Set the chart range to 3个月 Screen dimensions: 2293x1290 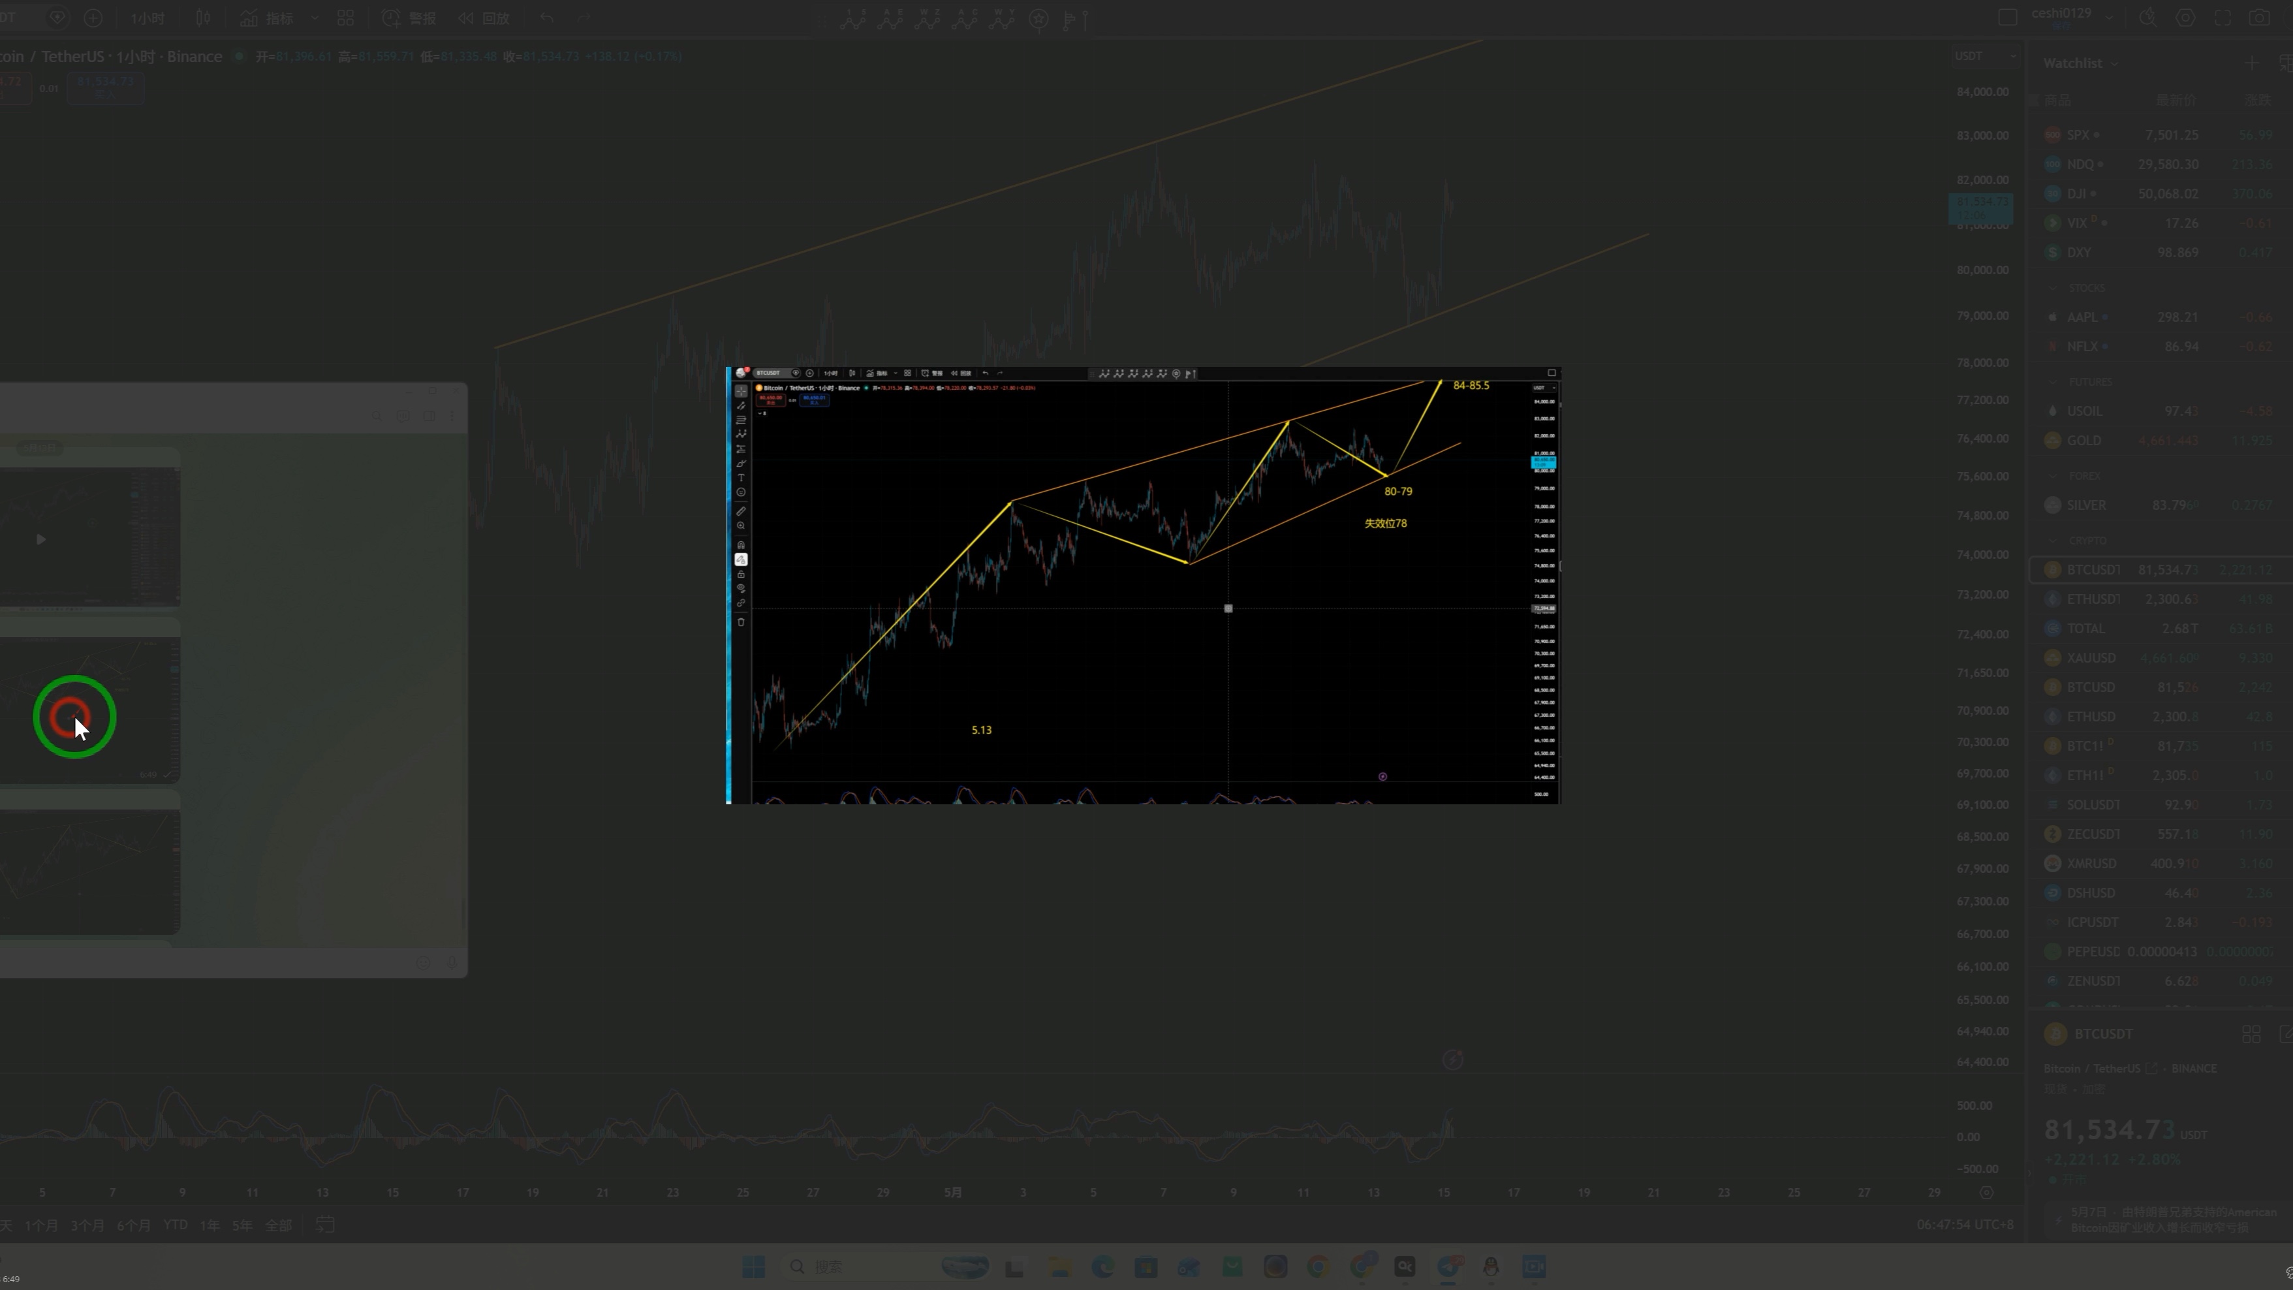click(87, 1225)
